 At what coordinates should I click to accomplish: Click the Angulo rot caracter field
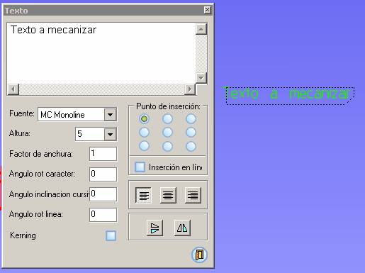(x=103, y=174)
